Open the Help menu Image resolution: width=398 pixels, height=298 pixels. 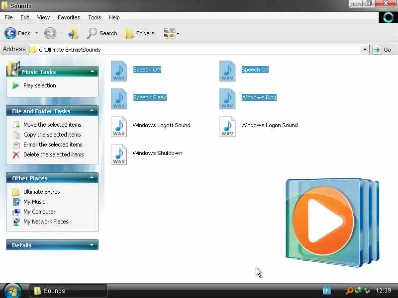click(x=114, y=17)
